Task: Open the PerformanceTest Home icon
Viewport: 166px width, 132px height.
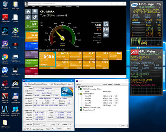Action: coord(28,12)
